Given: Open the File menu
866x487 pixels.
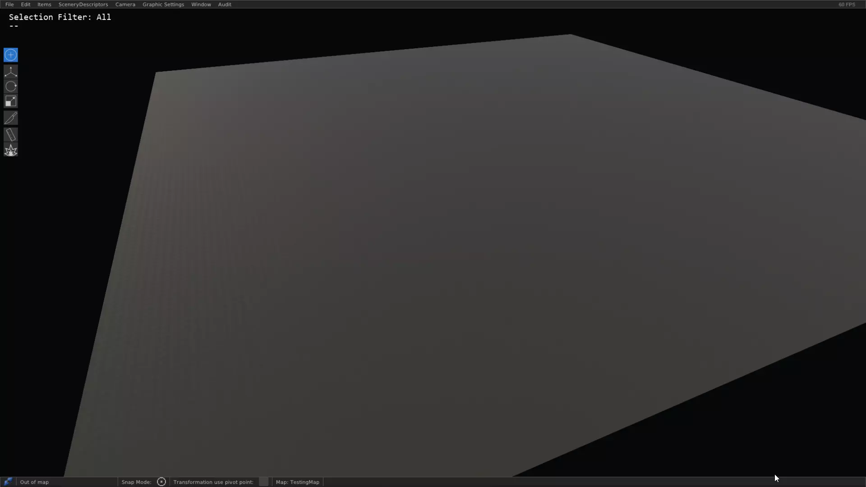Looking at the screenshot, I should click(9, 5).
